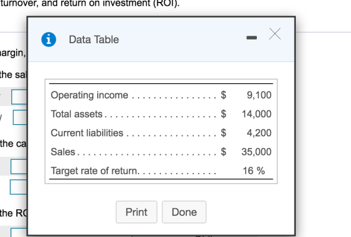
Task: Focus the second input box under 'the sal' text
Action: coord(20,117)
